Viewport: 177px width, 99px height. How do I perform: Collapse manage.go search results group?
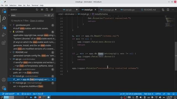(11, 83)
